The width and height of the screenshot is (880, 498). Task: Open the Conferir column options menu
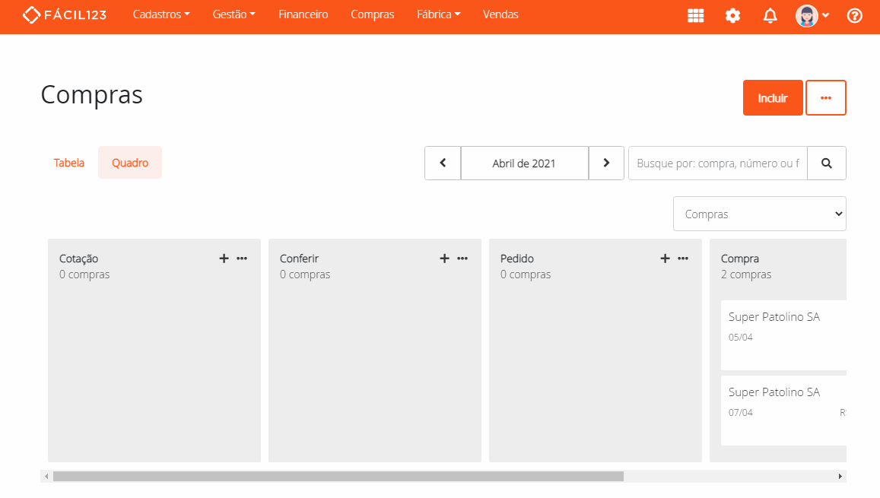(462, 259)
